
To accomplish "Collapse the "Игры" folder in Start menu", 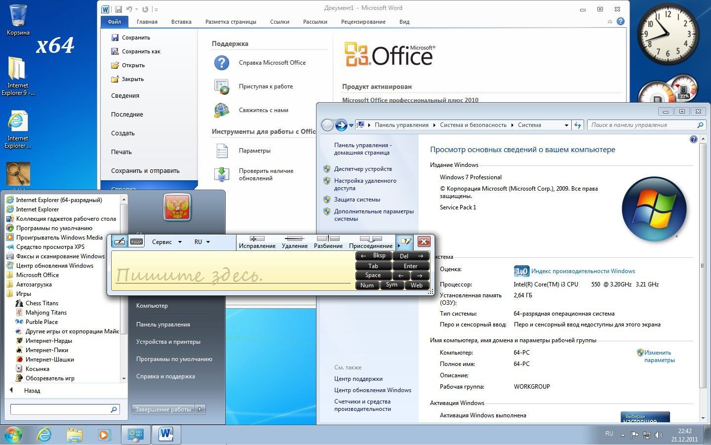I will pyautogui.click(x=20, y=294).
